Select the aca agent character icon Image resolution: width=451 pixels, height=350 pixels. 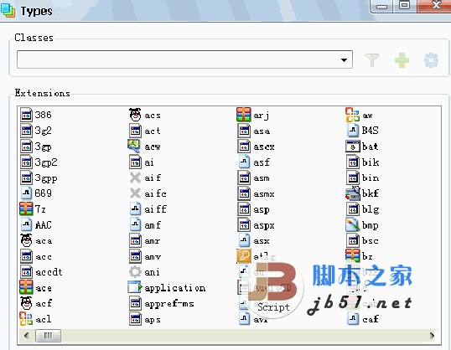[x=26, y=240]
